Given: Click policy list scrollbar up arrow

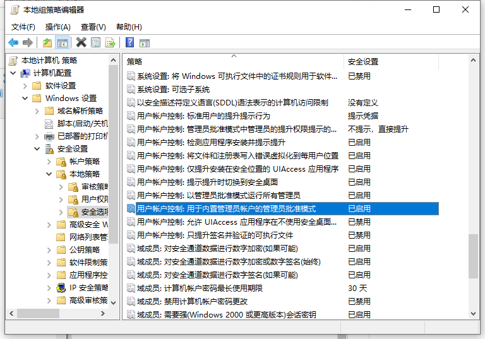Looking at the screenshot, I should [473, 61].
